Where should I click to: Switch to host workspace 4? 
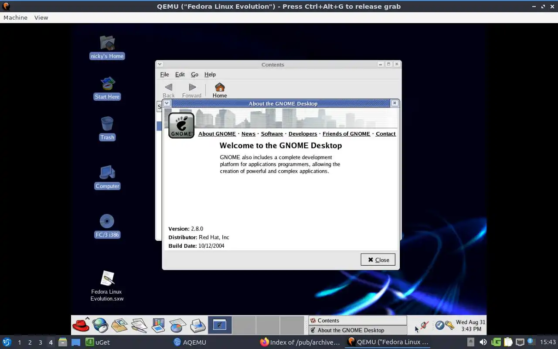coord(51,342)
